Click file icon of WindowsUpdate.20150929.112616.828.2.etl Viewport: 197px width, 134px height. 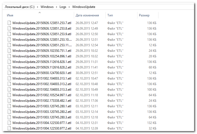(x=9, y=67)
